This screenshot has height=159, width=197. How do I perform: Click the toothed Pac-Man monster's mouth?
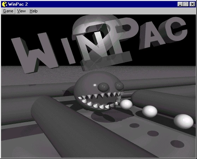click(99, 100)
